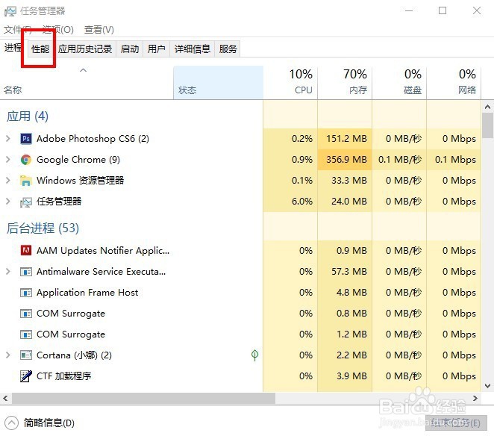Click the 57.3 MB memory cell for Antimalware
This screenshot has height=439, width=494.
pyautogui.click(x=345, y=271)
